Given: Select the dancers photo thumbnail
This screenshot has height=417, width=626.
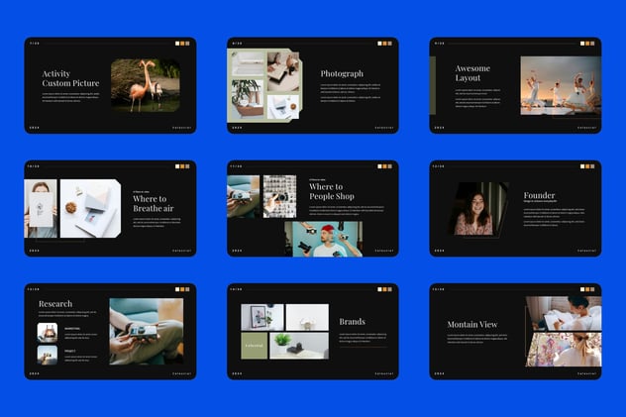Looking at the screenshot, I should [x=561, y=85].
